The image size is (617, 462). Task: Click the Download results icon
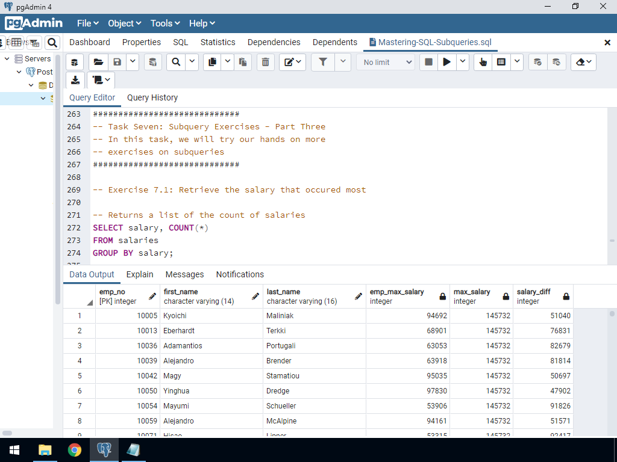tap(75, 80)
